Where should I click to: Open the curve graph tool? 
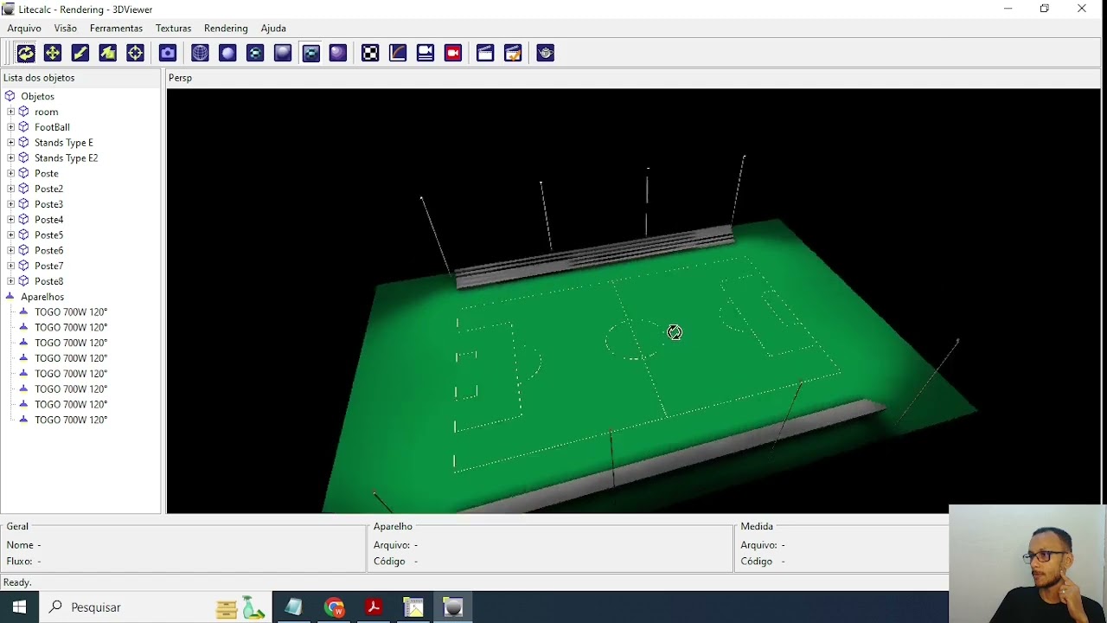[x=398, y=53]
